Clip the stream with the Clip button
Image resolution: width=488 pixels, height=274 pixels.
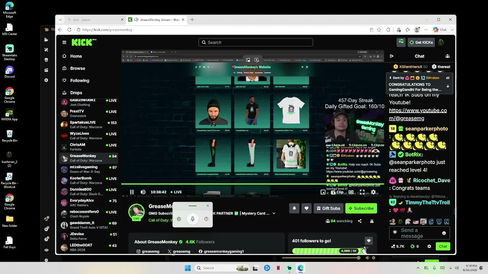(x=337, y=192)
